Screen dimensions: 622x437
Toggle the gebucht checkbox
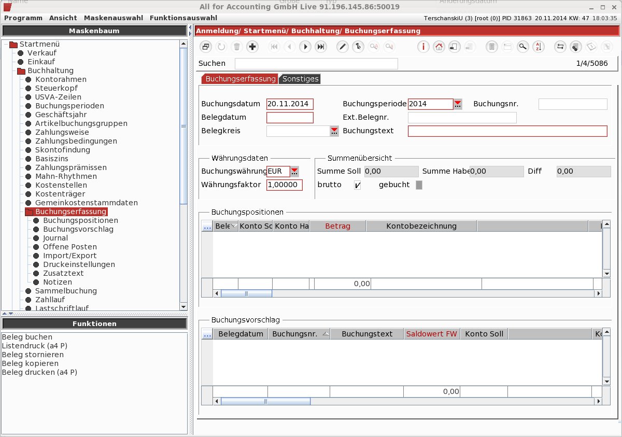pyautogui.click(x=419, y=185)
